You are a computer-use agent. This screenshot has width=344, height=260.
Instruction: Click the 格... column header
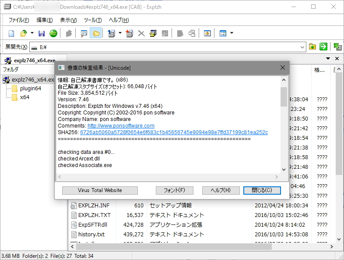pyautogui.click(x=320, y=70)
